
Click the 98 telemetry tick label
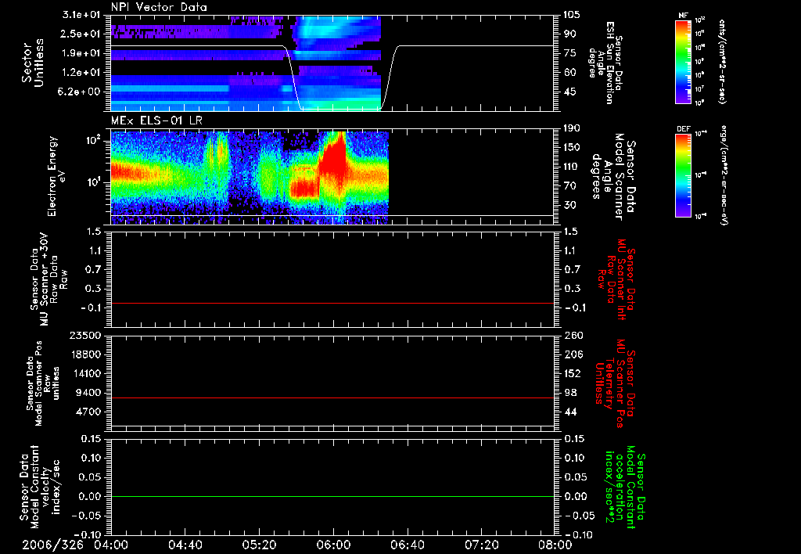(569, 393)
